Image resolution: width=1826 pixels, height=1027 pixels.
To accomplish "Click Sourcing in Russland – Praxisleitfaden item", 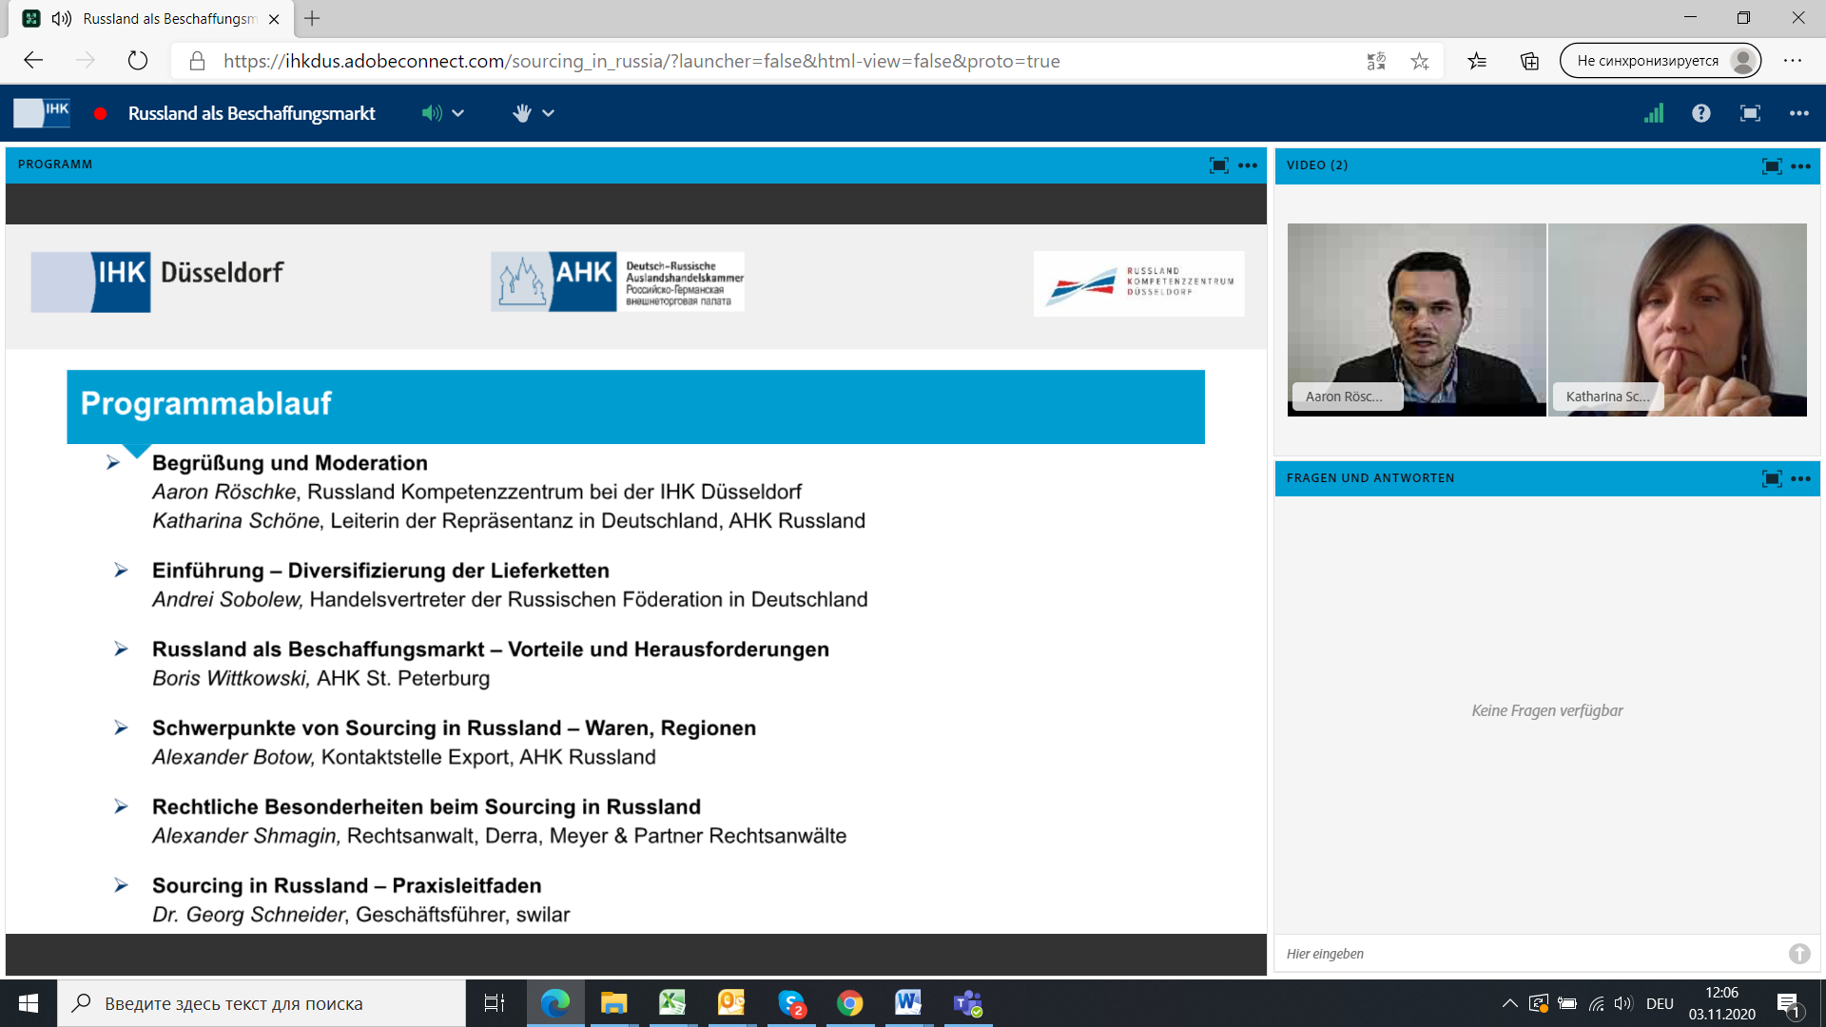I will click(346, 885).
